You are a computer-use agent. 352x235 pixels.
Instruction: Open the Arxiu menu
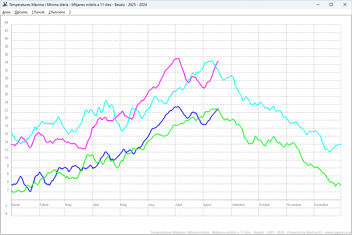point(6,12)
